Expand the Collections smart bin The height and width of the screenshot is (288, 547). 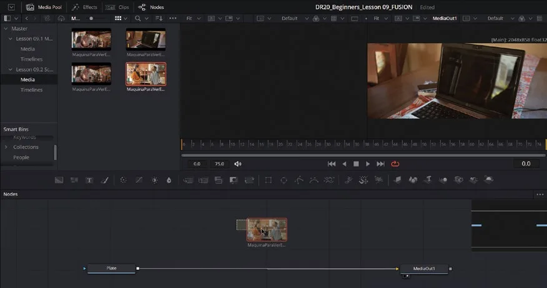pos(6,147)
